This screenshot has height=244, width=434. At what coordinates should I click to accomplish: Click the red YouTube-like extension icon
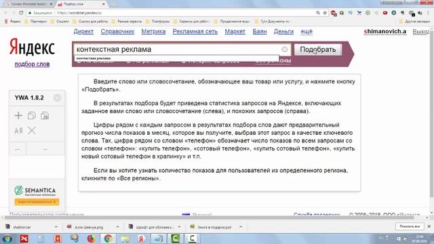[385, 13]
